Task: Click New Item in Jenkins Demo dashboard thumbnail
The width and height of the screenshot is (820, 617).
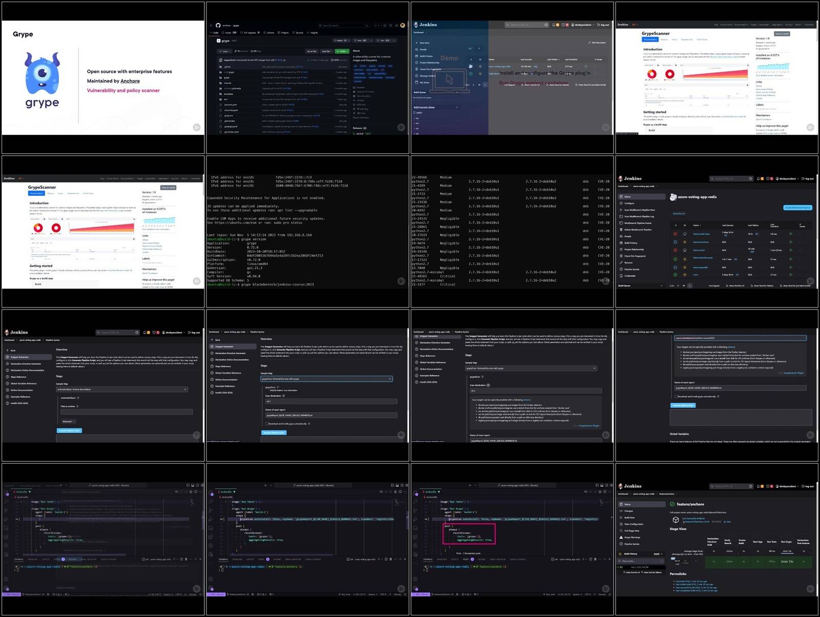Action: coord(423,43)
